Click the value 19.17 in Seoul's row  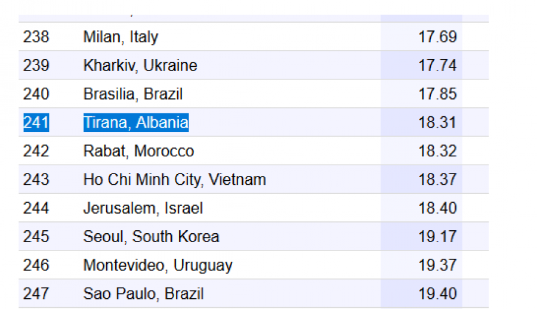coord(437,237)
